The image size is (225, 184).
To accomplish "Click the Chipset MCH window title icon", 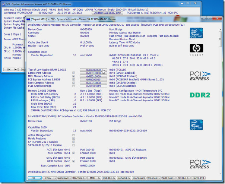I will 28,19.
